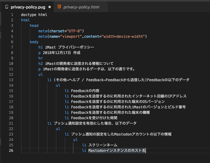Viewport: 210px width, 163px height.
Task: Click the line 13 text starting '(その他'
Action: (x=122, y=80)
